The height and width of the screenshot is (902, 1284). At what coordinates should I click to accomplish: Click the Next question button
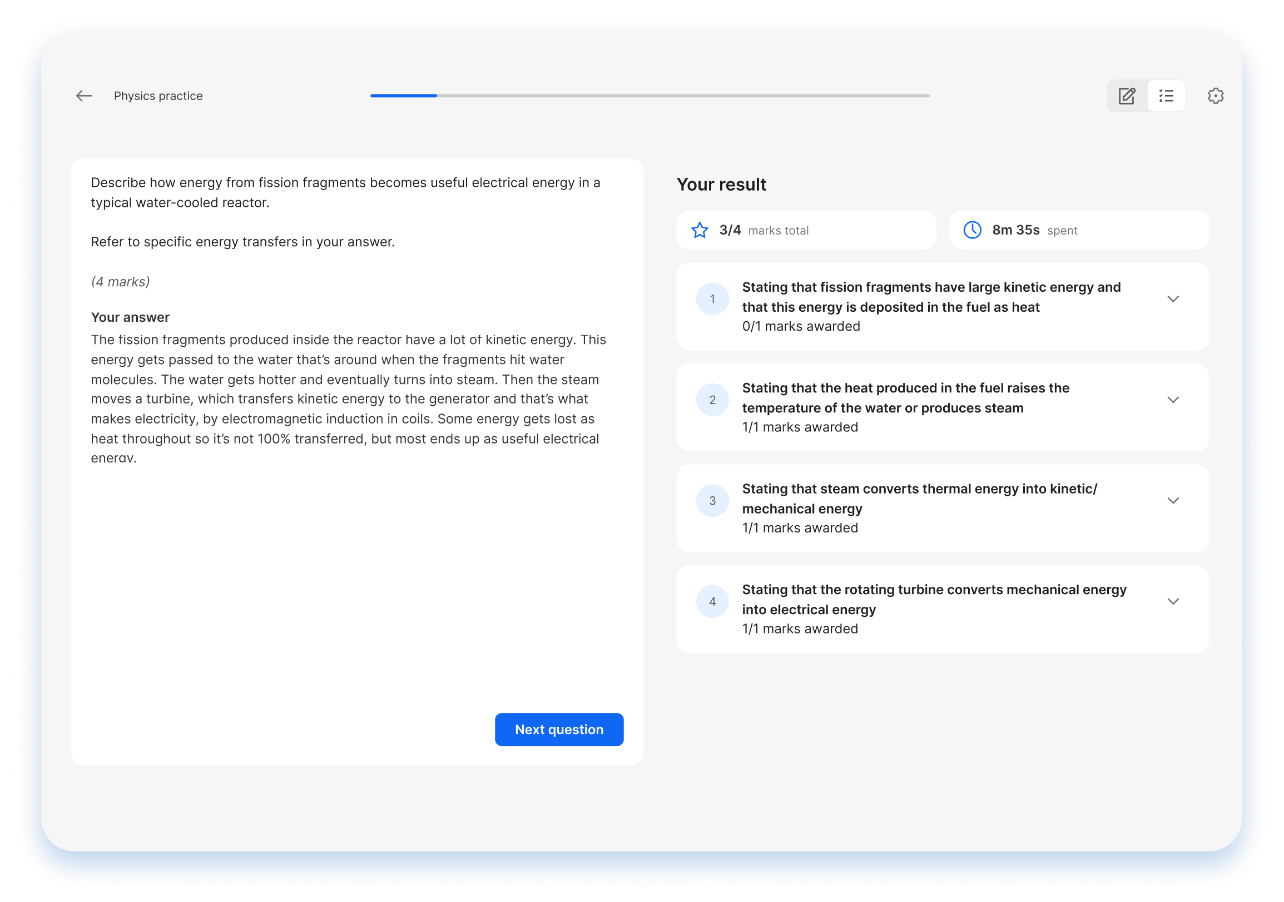[559, 729]
